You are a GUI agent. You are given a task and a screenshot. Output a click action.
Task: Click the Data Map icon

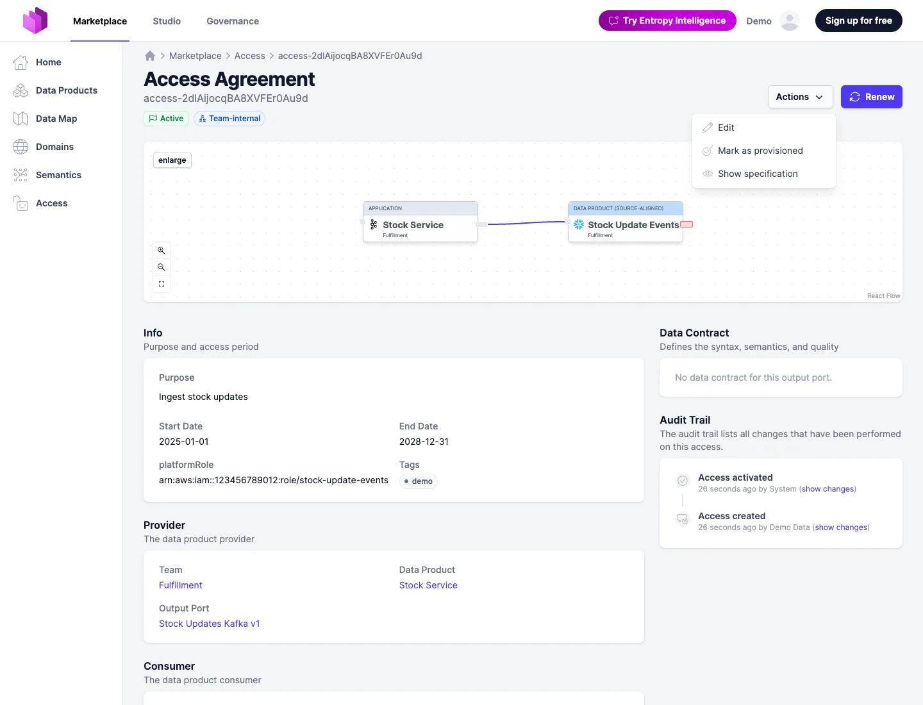21,119
